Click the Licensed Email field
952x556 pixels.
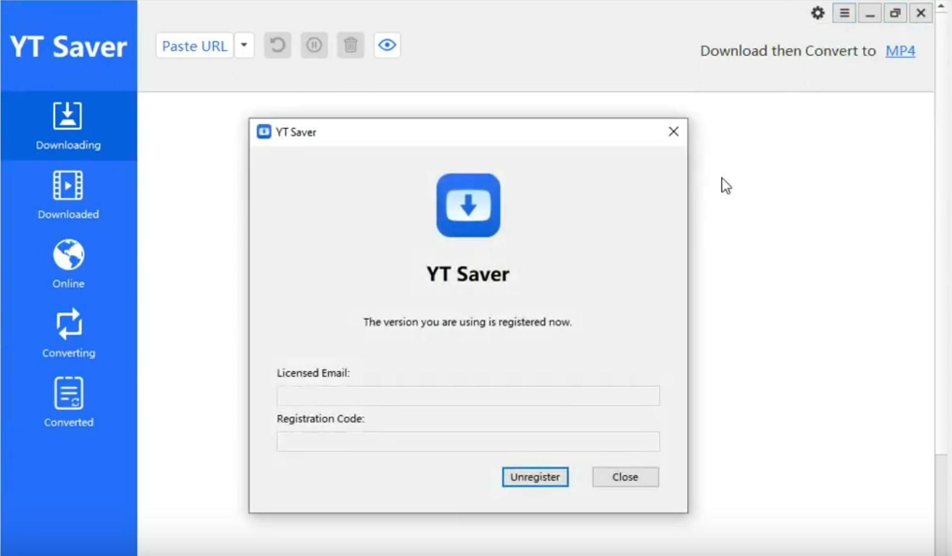click(468, 396)
